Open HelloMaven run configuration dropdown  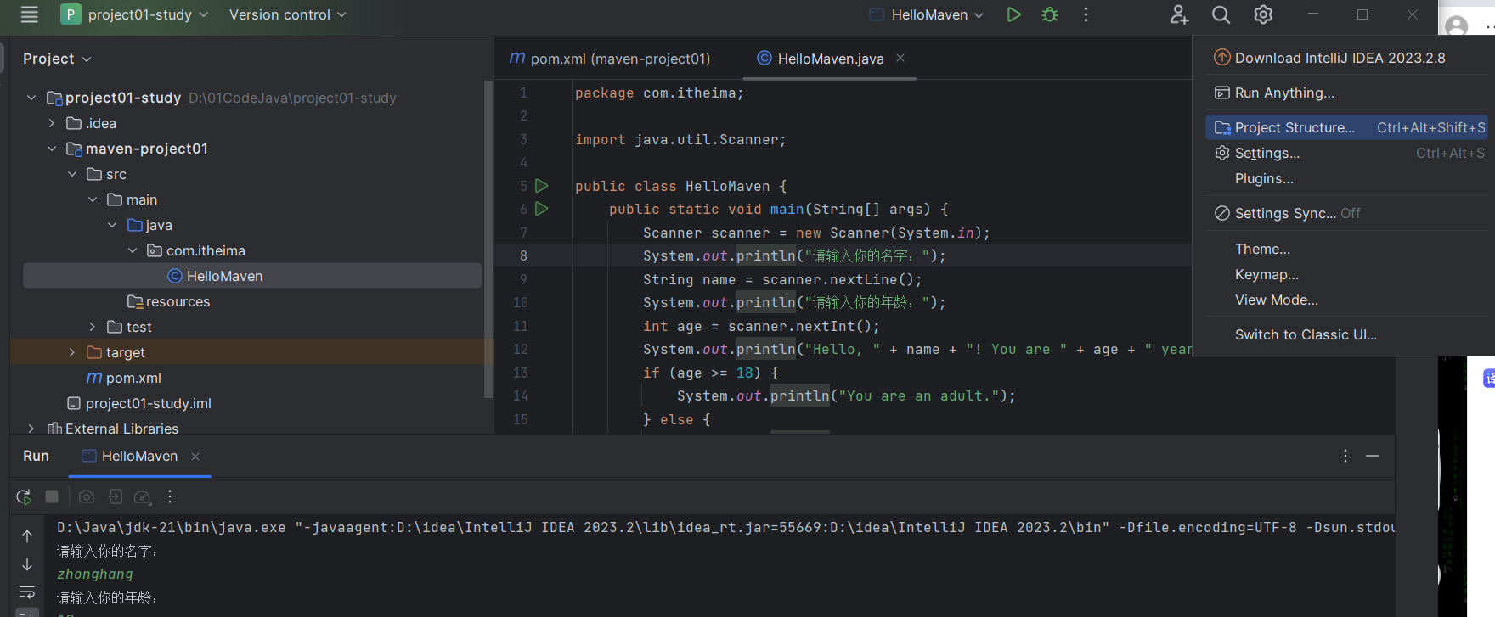[x=927, y=14]
